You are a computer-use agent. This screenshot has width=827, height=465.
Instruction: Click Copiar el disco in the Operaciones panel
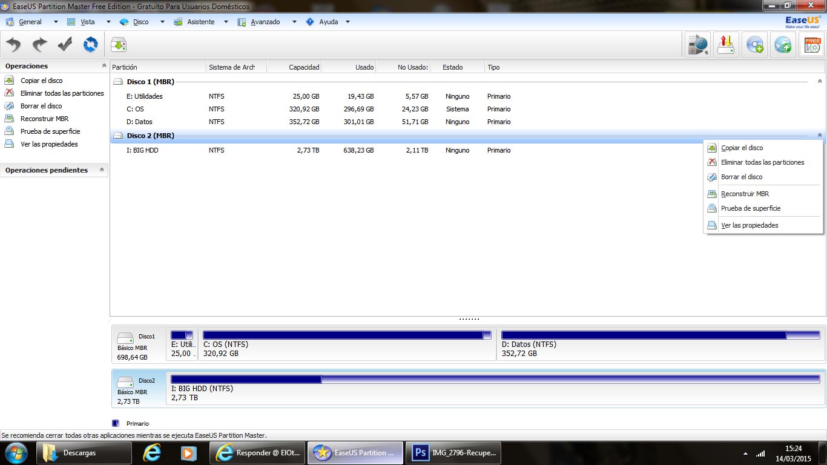click(x=41, y=81)
